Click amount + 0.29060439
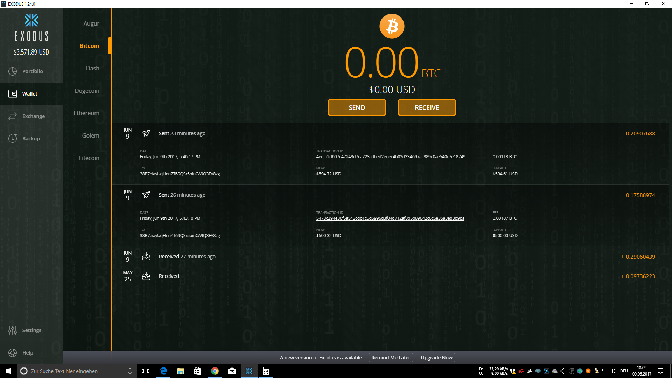The image size is (672, 378). (638, 257)
